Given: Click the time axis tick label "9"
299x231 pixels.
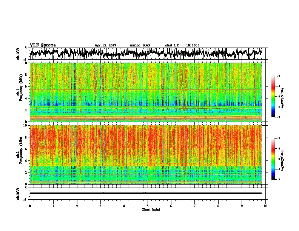Looking at the screenshot, I should point(242,206).
